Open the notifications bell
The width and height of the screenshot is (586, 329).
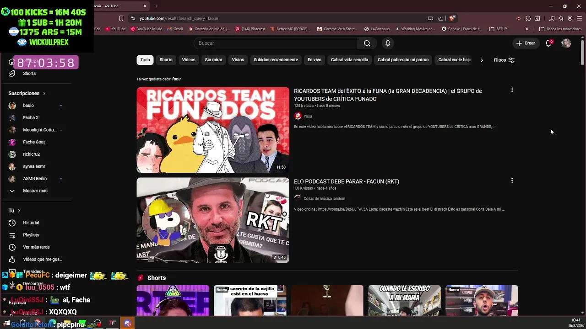(x=548, y=43)
